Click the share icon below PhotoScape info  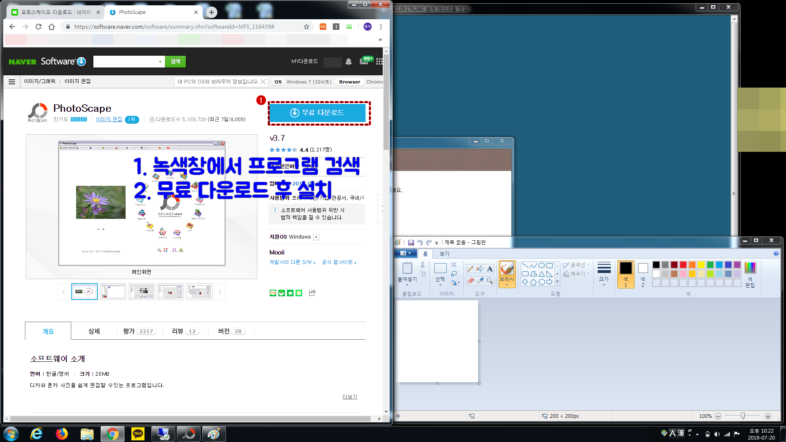[312, 293]
